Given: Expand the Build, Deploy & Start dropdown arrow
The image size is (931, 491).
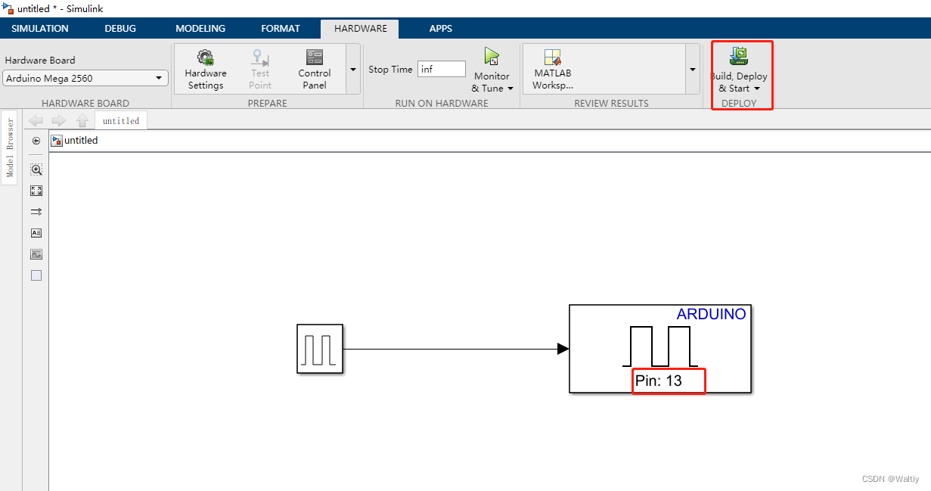Looking at the screenshot, I should (756, 89).
